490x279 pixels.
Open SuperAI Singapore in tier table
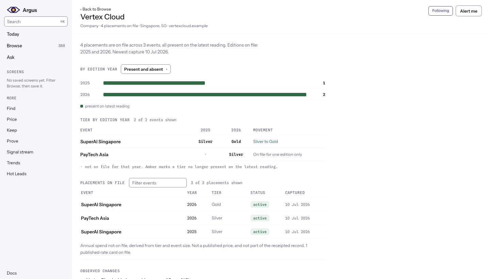100,142
